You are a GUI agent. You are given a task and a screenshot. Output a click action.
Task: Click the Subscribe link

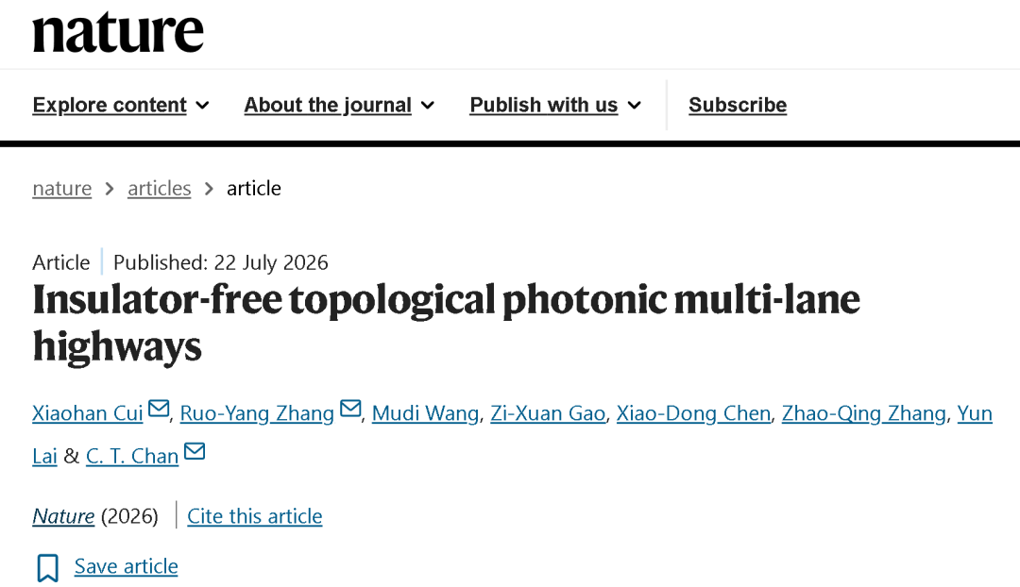coord(738,105)
